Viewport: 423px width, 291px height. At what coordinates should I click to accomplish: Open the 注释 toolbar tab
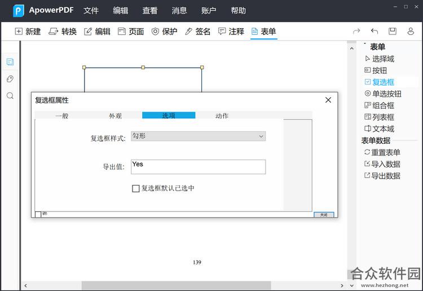(231, 32)
